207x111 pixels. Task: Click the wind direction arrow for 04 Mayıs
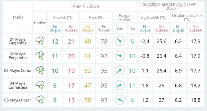(x=120, y=85)
